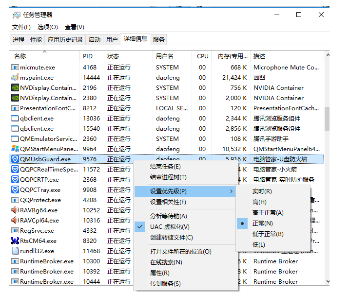Image resolution: width=349 pixels, height=292 pixels.
Task: Choose 属性(R) from context menu
Action: pyautogui.click(x=185, y=273)
